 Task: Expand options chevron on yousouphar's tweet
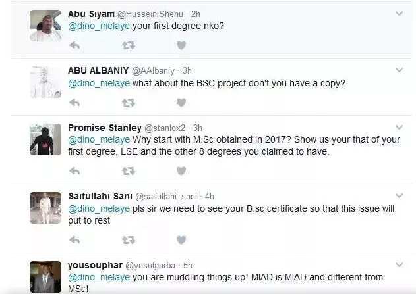[x=399, y=264]
